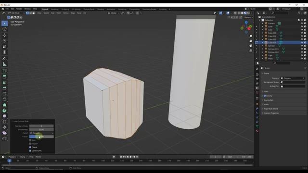
Task: Expand the Keying Sets panel
Action: [269, 100]
